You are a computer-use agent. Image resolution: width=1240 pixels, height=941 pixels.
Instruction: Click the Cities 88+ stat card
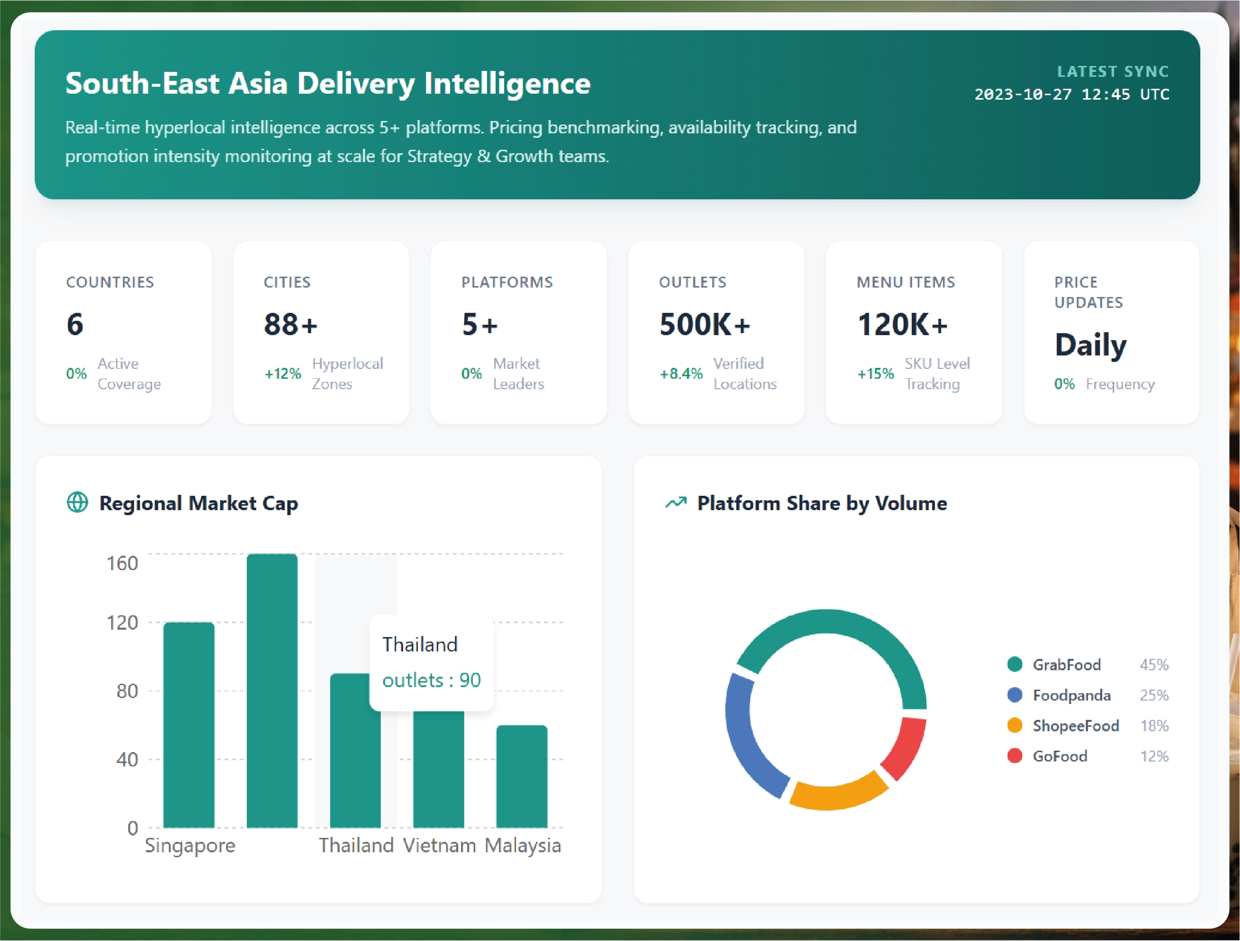pos(321,332)
